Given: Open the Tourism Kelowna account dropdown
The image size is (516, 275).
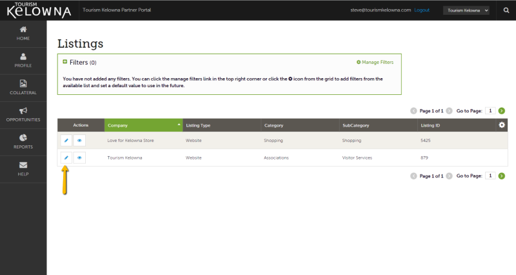Looking at the screenshot, I should (x=466, y=10).
